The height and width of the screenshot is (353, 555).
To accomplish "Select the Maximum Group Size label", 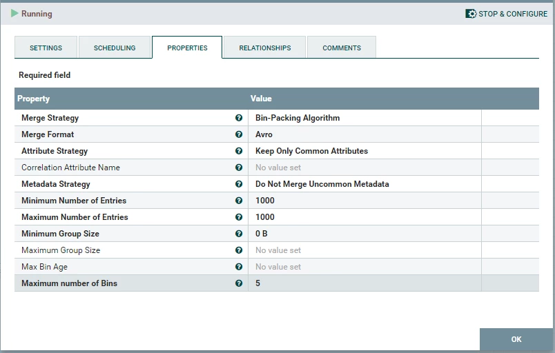I will point(61,250).
